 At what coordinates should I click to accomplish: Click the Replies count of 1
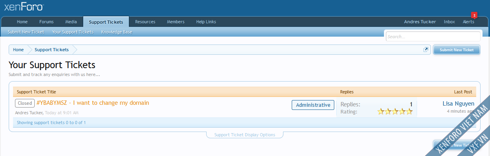(411, 104)
